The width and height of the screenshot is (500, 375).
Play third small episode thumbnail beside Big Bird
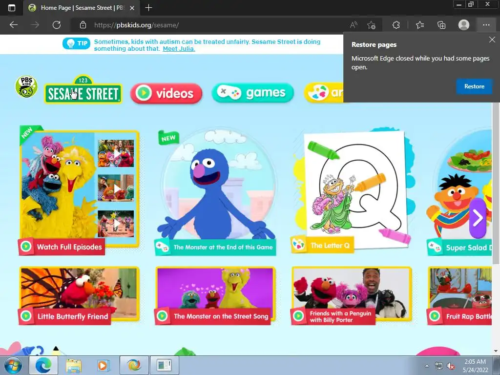(x=116, y=224)
